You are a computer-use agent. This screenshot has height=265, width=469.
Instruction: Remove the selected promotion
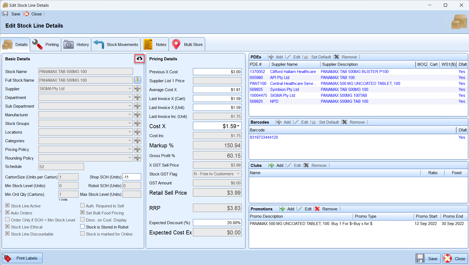[x=326, y=209]
